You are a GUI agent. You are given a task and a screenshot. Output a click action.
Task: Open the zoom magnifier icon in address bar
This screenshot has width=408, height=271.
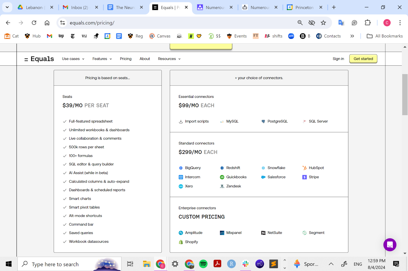(300, 23)
